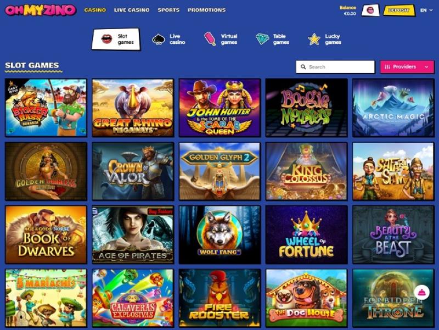Select the diamond Table games icon
The height and width of the screenshot is (330, 439).
262,39
